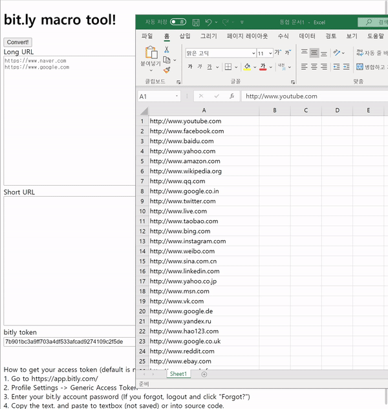This screenshot has height=409, width=388.
Task: Click the Increase Indent icon
Action: 347,67
